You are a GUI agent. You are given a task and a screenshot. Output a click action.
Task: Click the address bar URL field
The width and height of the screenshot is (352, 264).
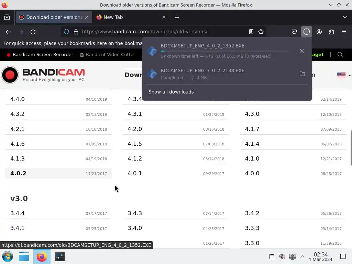tap(164, 32)
